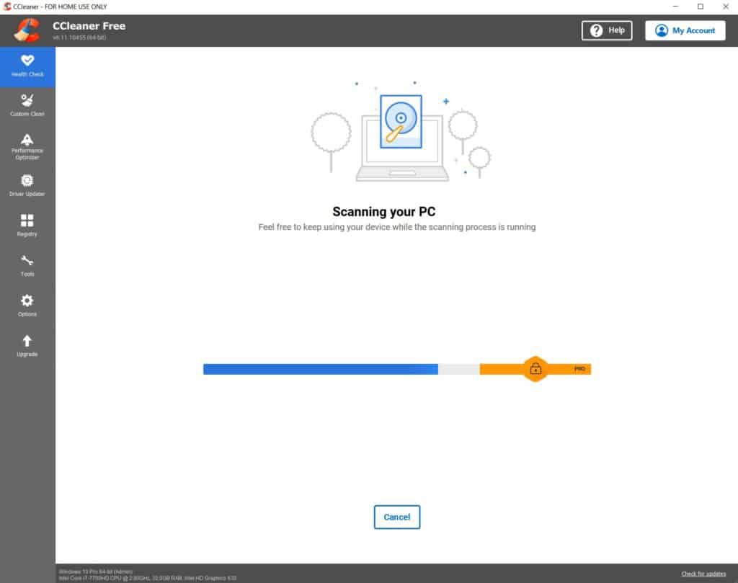Open the Options gear
Screen dimensions: 738x583
[27, 306]
